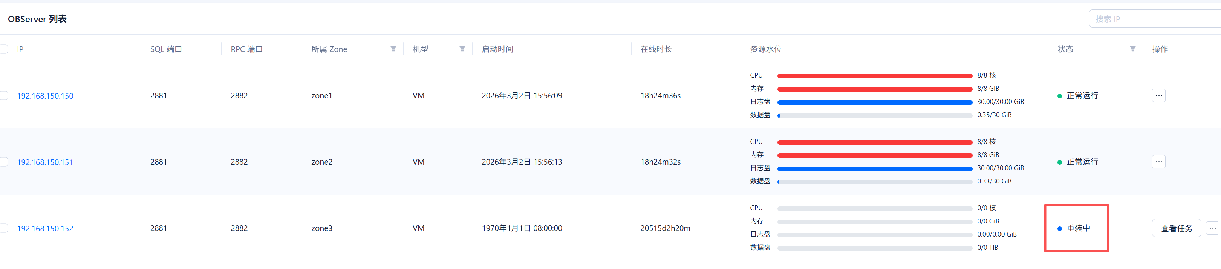
Task: Open more actions for 192.168.150.150
Action: click(1158, 96)
